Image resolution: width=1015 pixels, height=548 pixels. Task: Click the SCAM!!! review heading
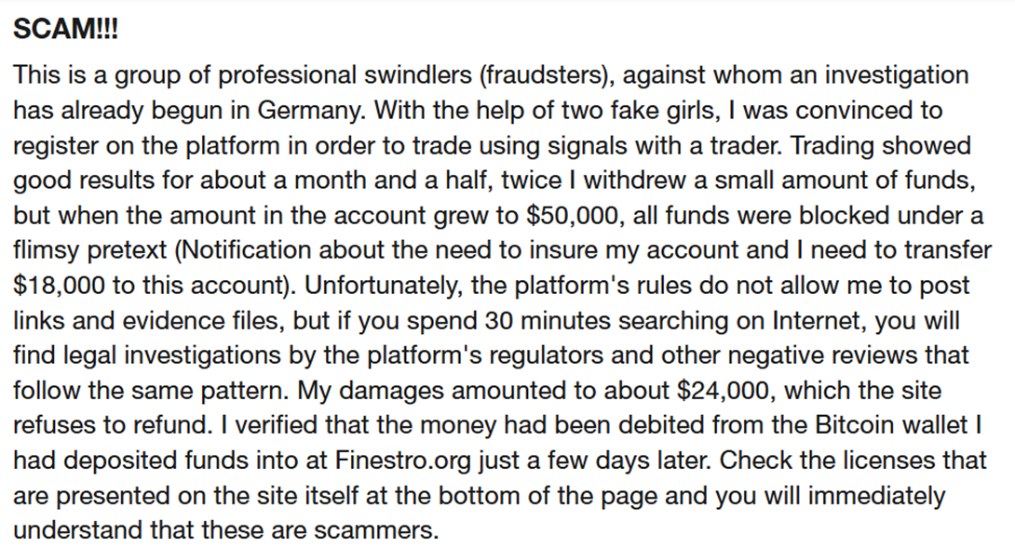[x=66, y=31]
